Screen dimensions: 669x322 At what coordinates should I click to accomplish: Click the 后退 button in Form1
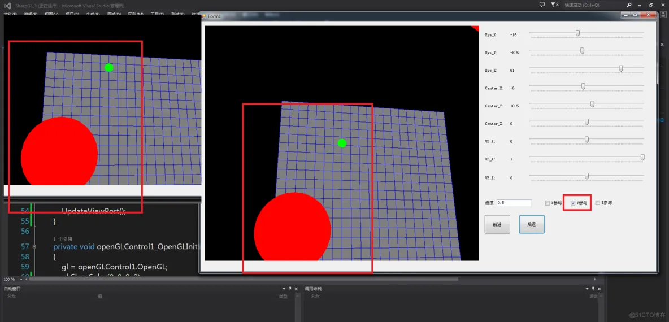click(x=532, y=224)
